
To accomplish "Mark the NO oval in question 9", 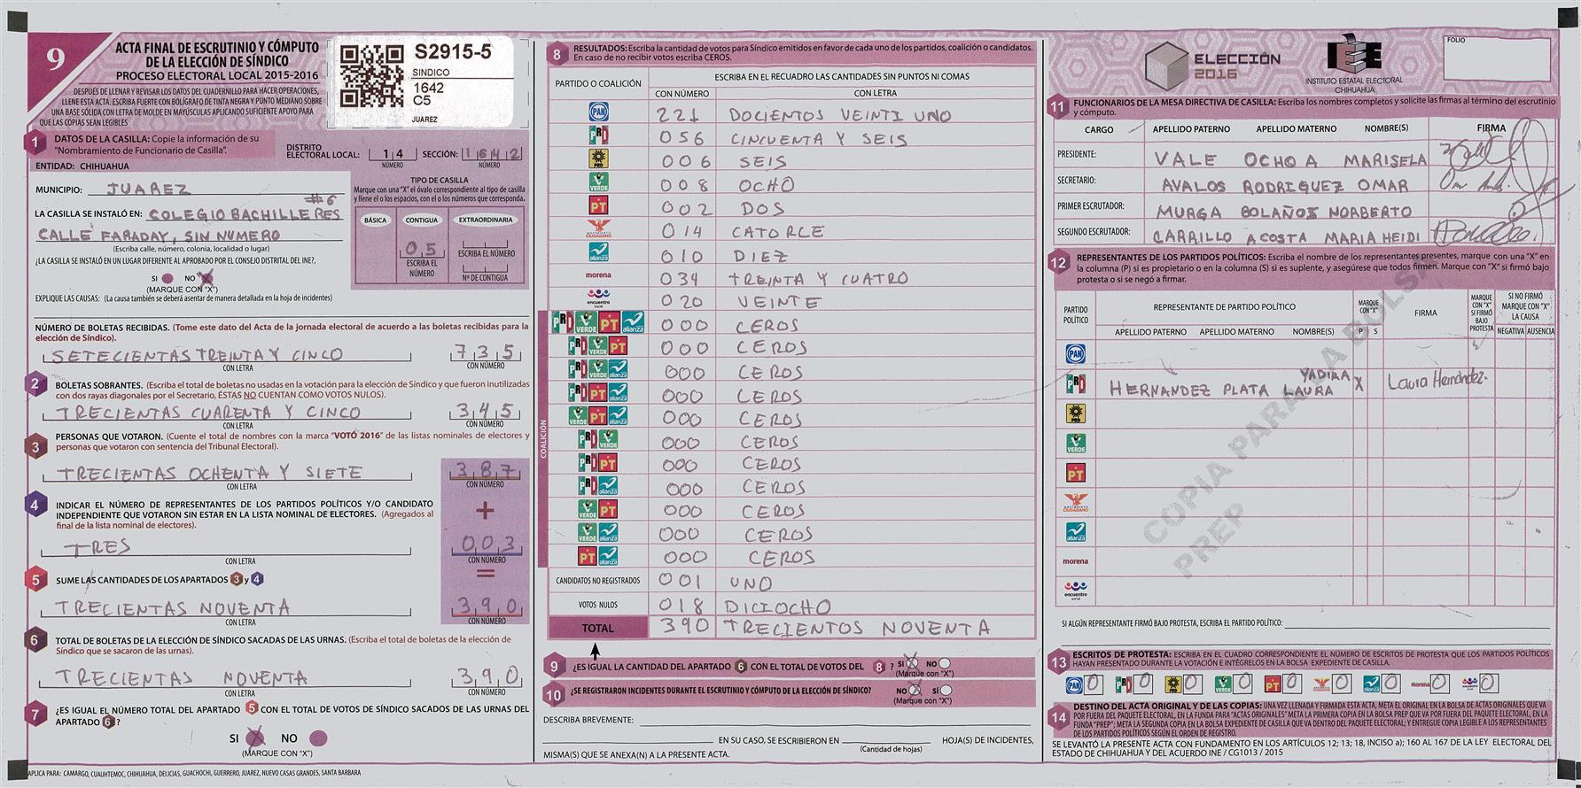I will tap(944, 664).
